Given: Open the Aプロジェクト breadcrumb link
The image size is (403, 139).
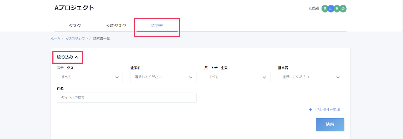Looking at the screenshot, I should pos(77,39).
